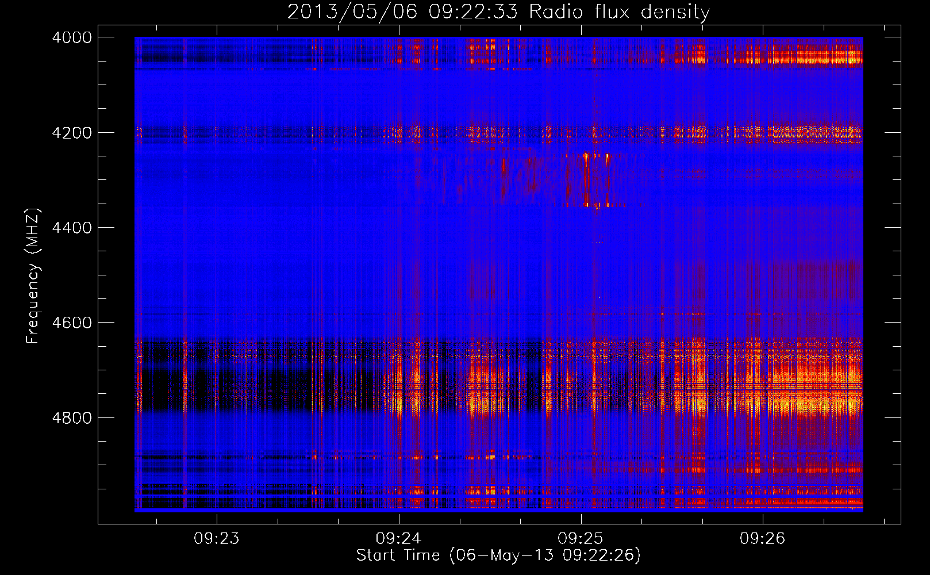This screenshot has width=930, height=575.
Task: Select the 4400 frequency tick label
Action: (x=72, y=228)
